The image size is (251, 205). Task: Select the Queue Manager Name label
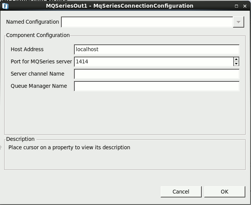click(x=39, y=86)
